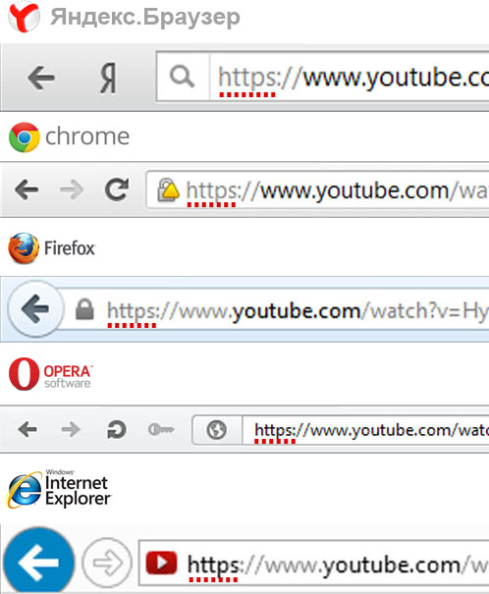Click Firefox's round back button
This screenshot has width=489, height=594.
point(35,308)
